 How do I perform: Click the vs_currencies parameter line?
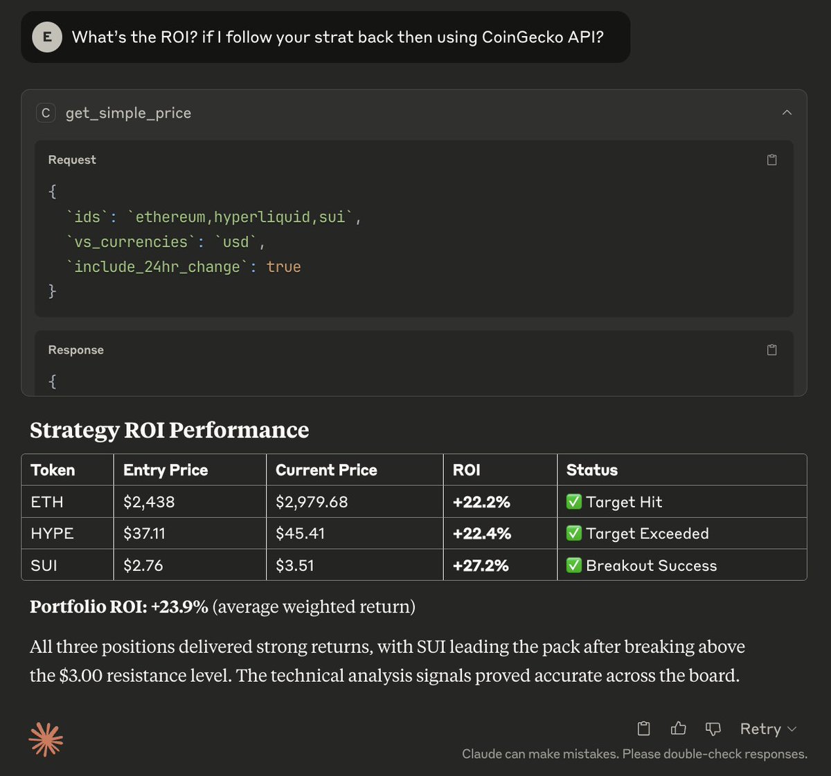(166, 242)
